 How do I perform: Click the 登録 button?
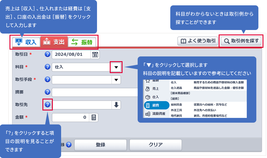101,145
